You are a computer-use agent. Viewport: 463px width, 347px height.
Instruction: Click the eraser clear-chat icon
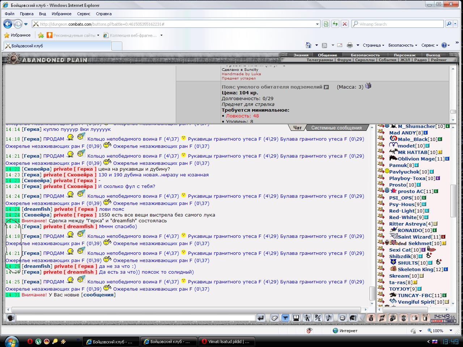click(274, 318)
